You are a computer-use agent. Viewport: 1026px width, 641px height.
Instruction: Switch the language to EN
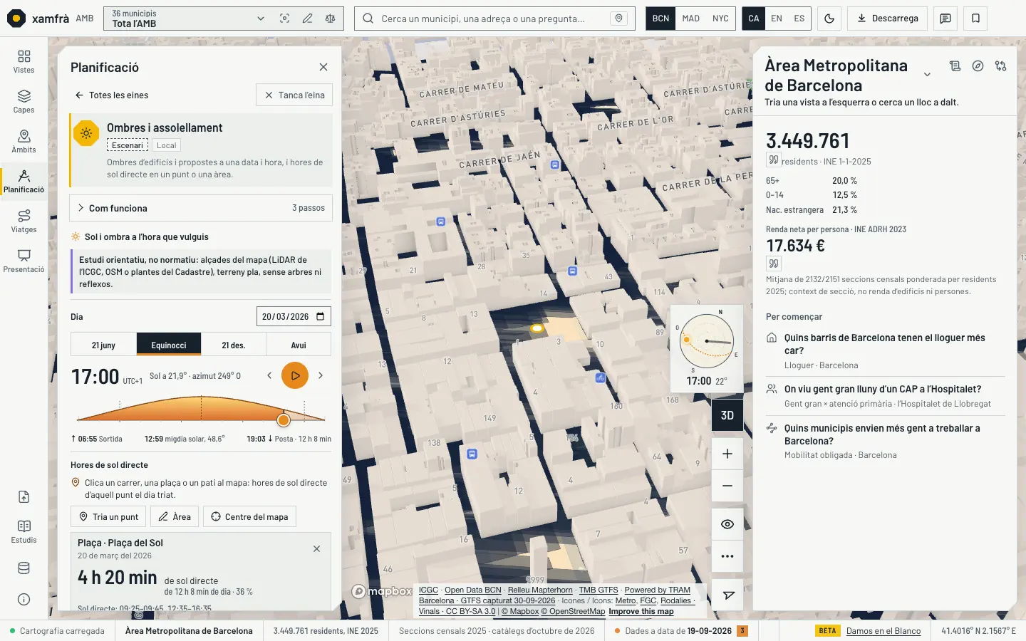pos(777,19)
